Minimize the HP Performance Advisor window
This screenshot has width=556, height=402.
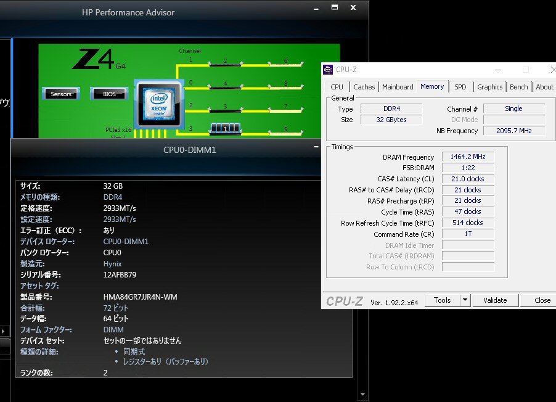(x=316, y=8)
